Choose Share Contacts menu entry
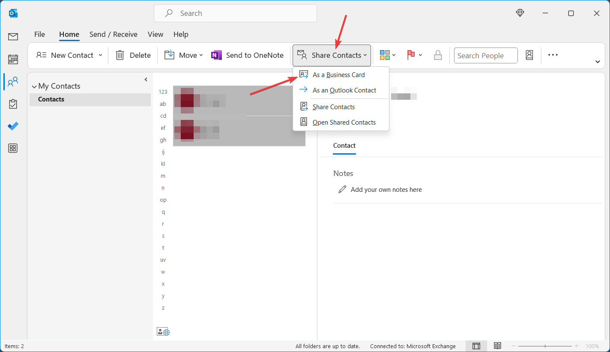 tap(341, 107)
